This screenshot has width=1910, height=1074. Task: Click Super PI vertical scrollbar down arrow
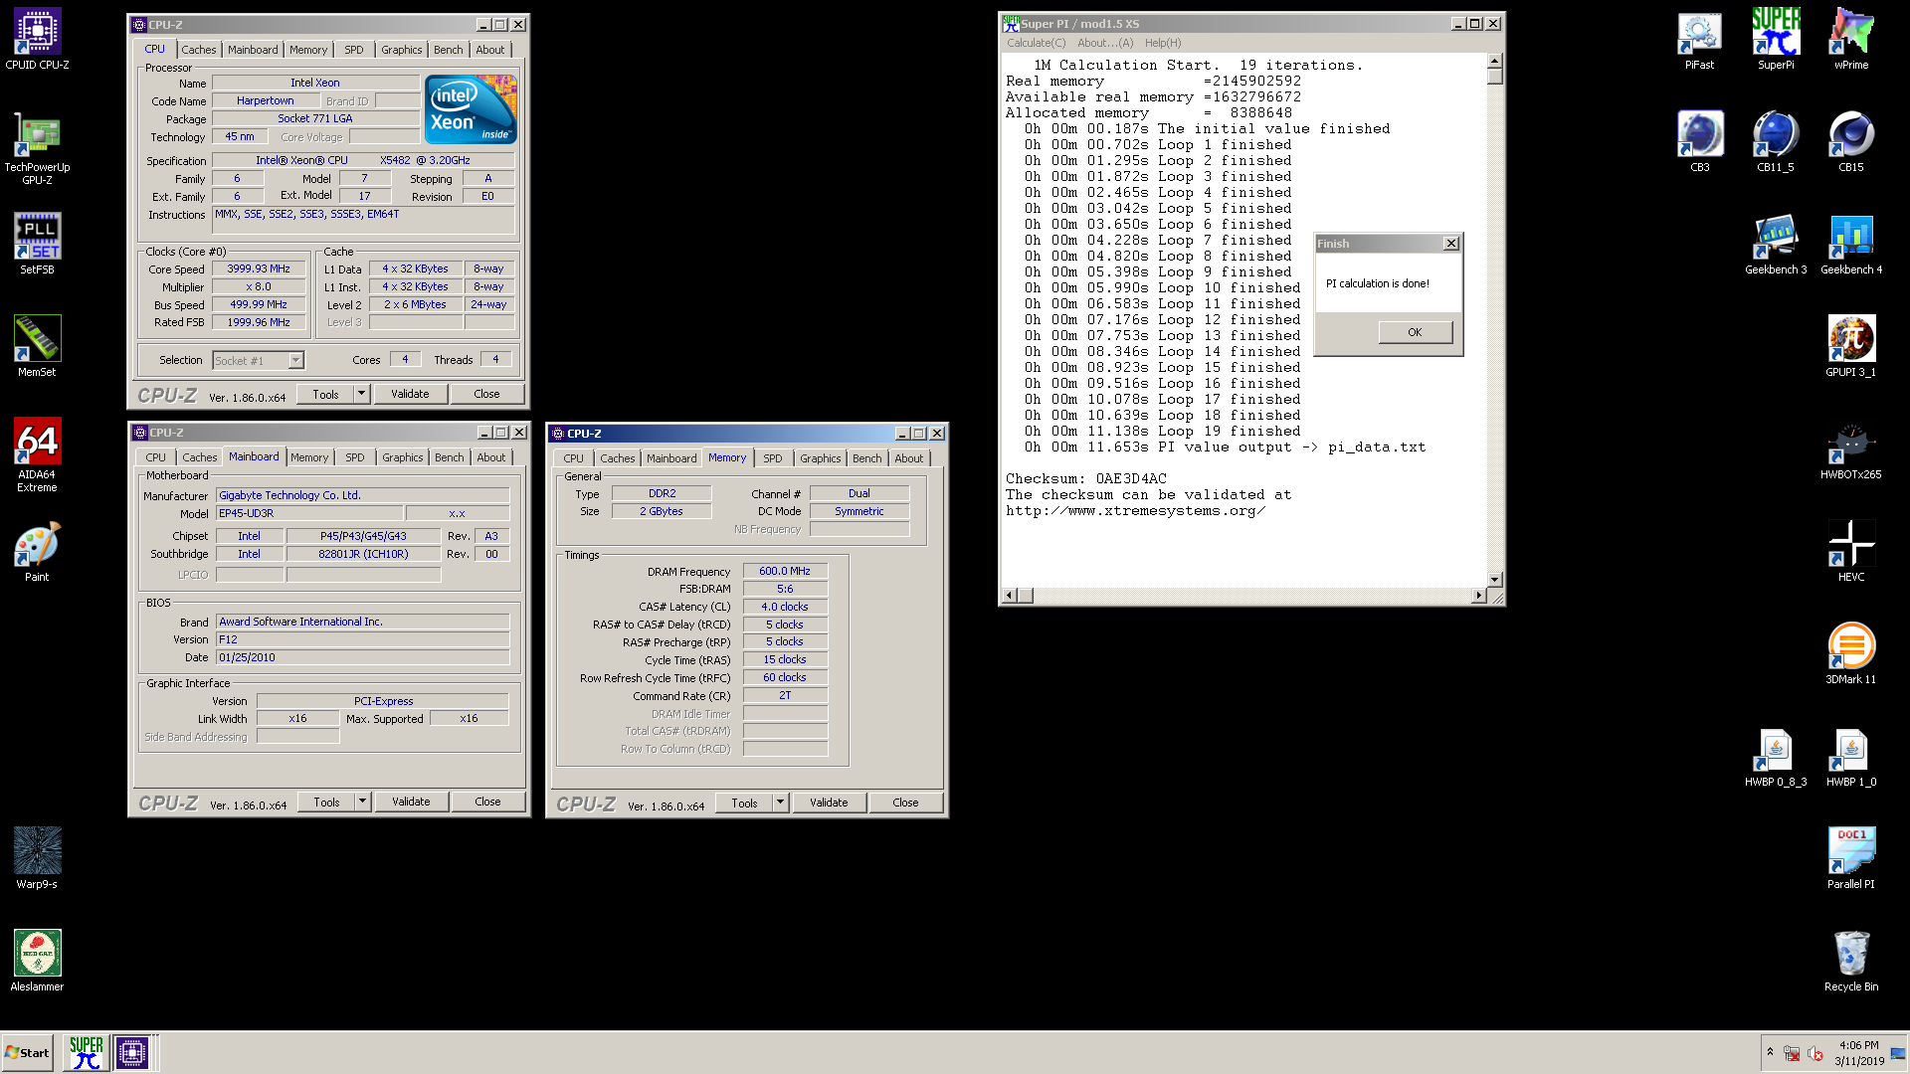point(1494,579)
